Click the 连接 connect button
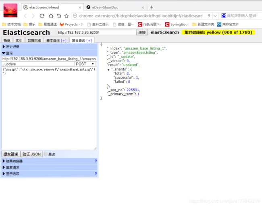 pyautogui.click(x=142, y=33)
